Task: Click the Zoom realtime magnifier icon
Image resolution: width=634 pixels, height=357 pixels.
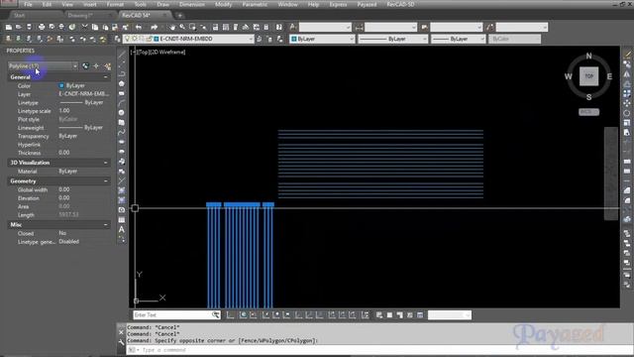Action: click(x=182, y=27)
